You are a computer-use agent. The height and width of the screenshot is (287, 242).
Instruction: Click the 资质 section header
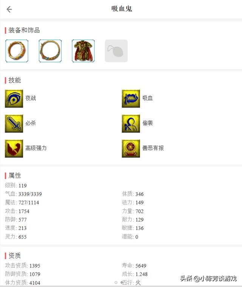[x=15, y=256]
